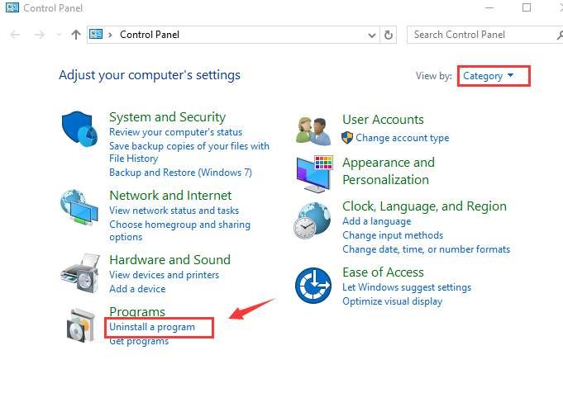Viewport: 563px width, 393px height.
Task: Click Let Windows suggest settings link
Action: [x=407, y=287]
